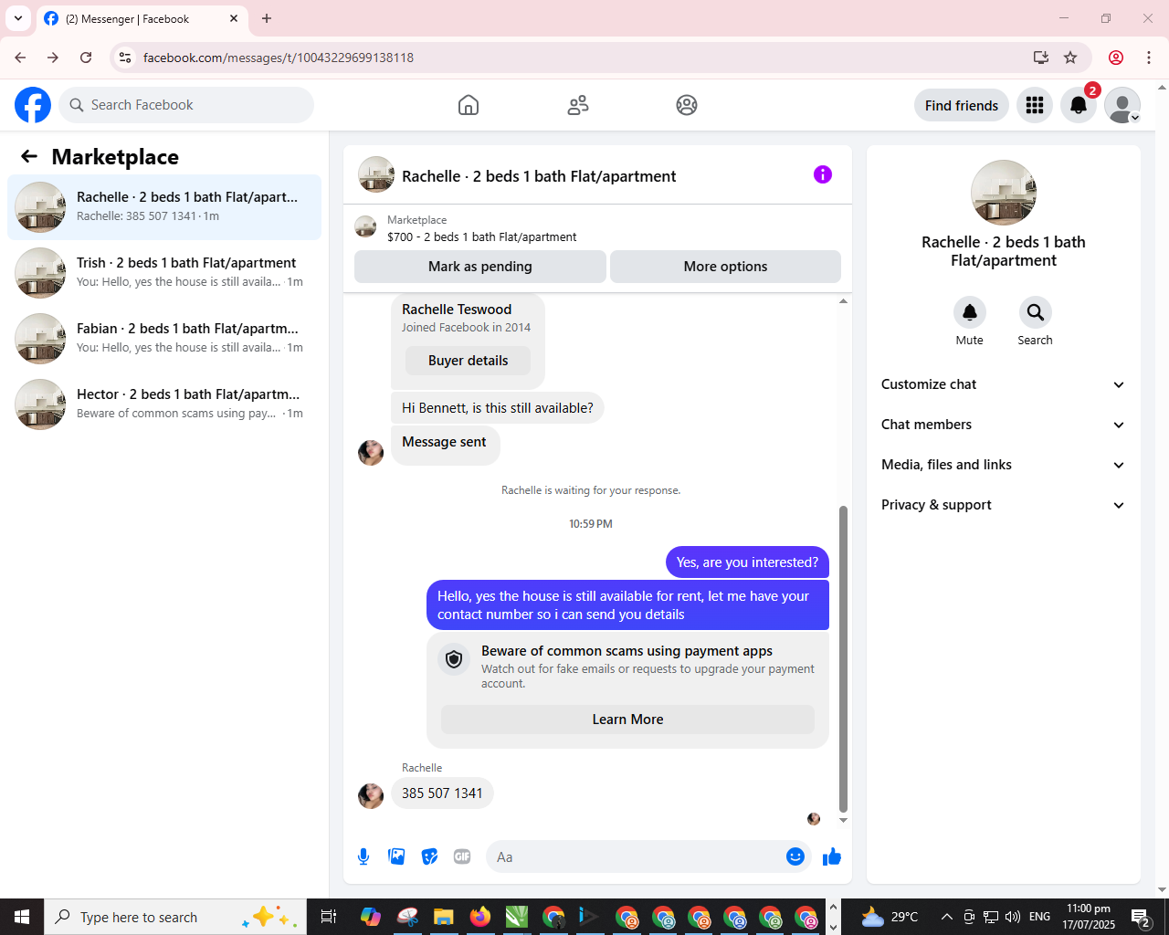
Task: Click Learn More about scams
Action: pos(627,720)
